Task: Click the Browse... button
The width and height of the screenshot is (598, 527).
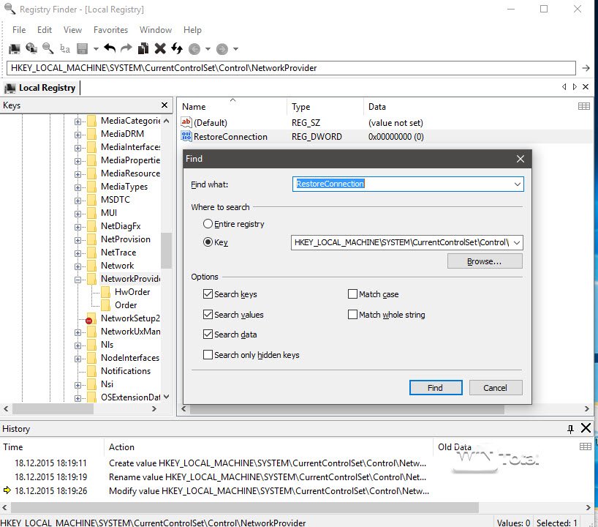Action: pos(485,261)
